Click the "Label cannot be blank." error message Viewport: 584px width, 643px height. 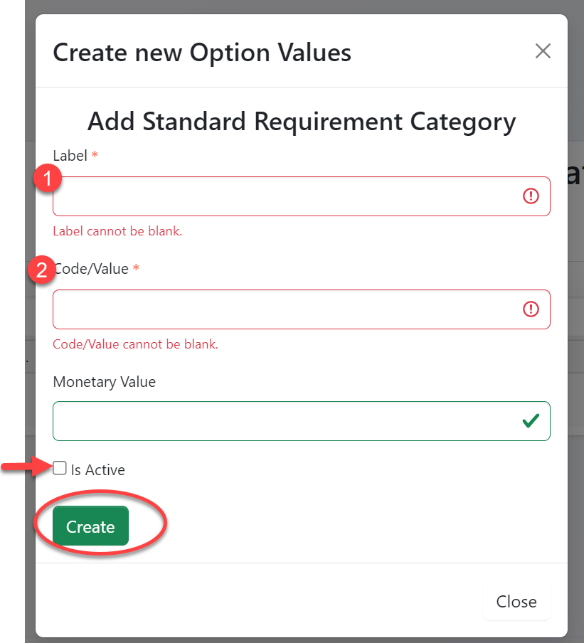point(117,231)
